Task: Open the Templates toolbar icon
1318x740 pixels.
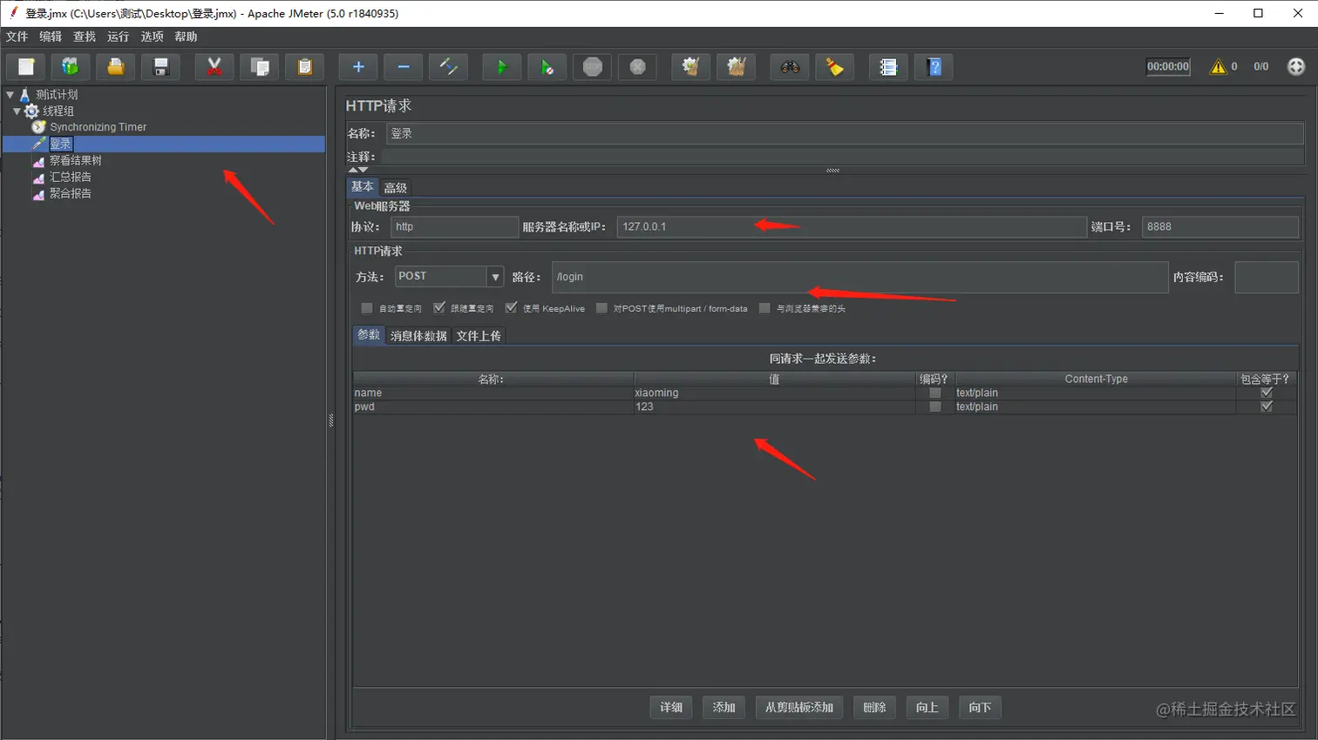Action: tap(71, 67)
